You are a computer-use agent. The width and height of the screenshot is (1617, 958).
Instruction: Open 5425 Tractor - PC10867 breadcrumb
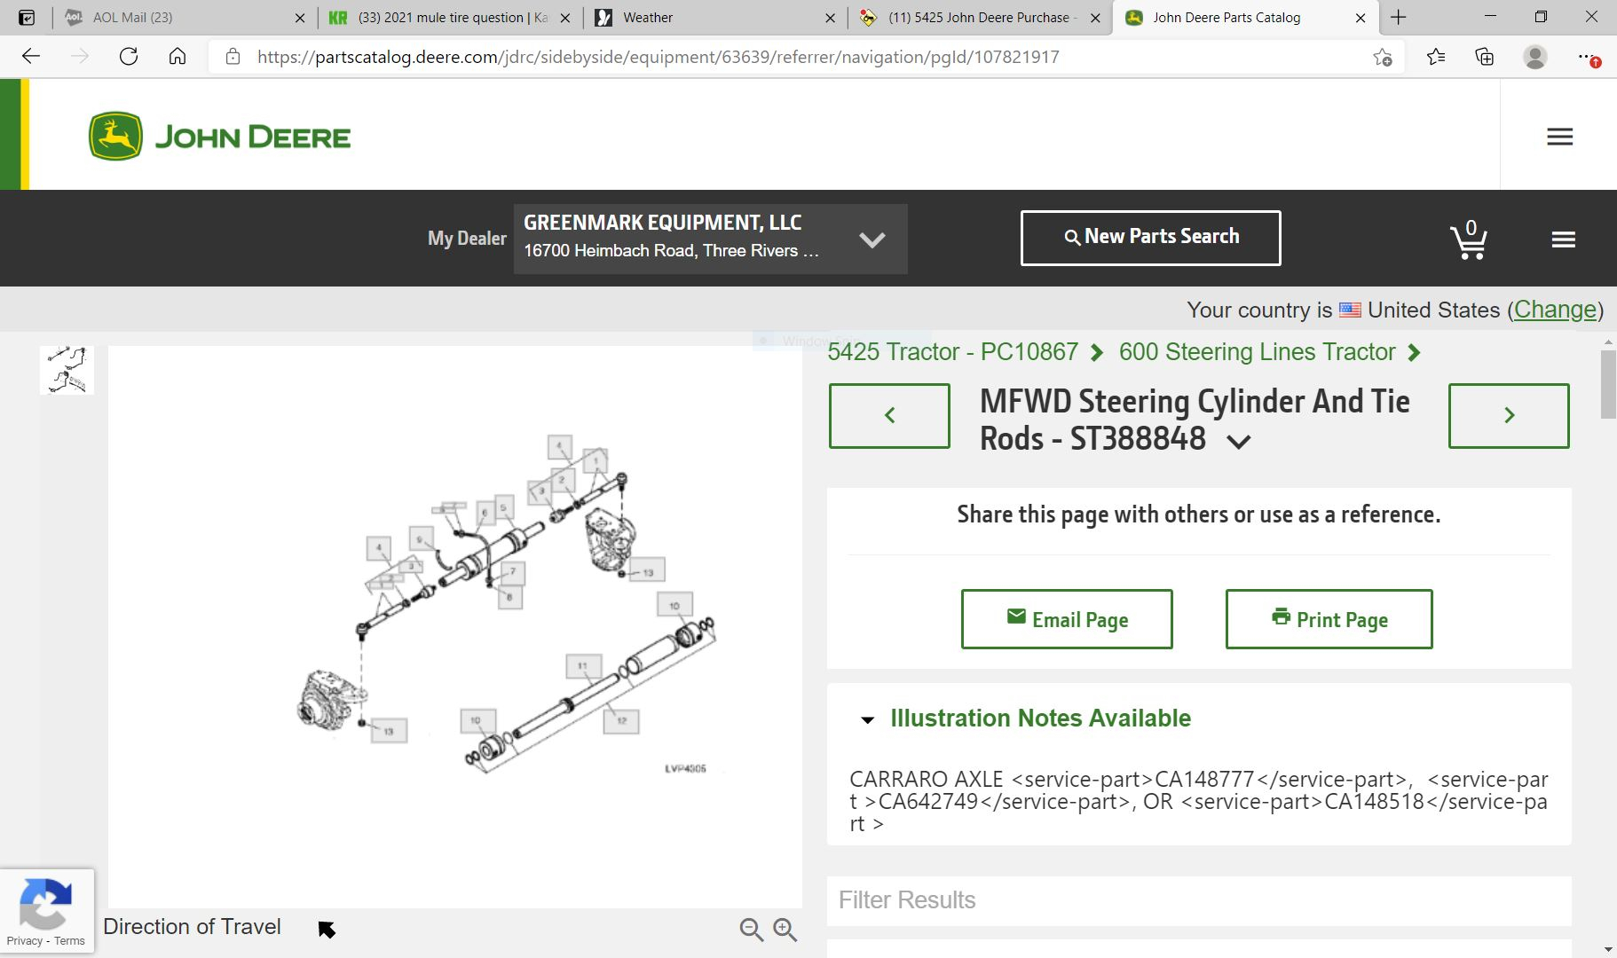coord(952,352)
